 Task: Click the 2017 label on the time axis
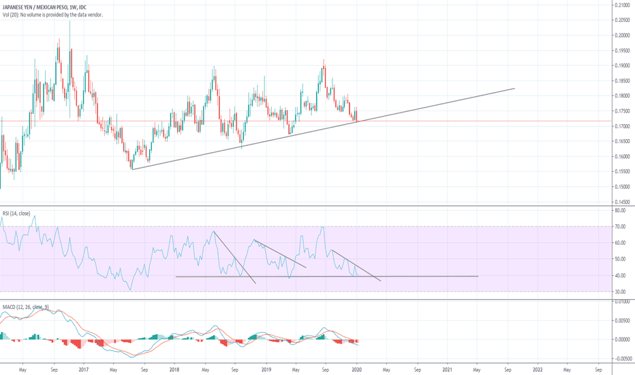(x=84, y=370)
